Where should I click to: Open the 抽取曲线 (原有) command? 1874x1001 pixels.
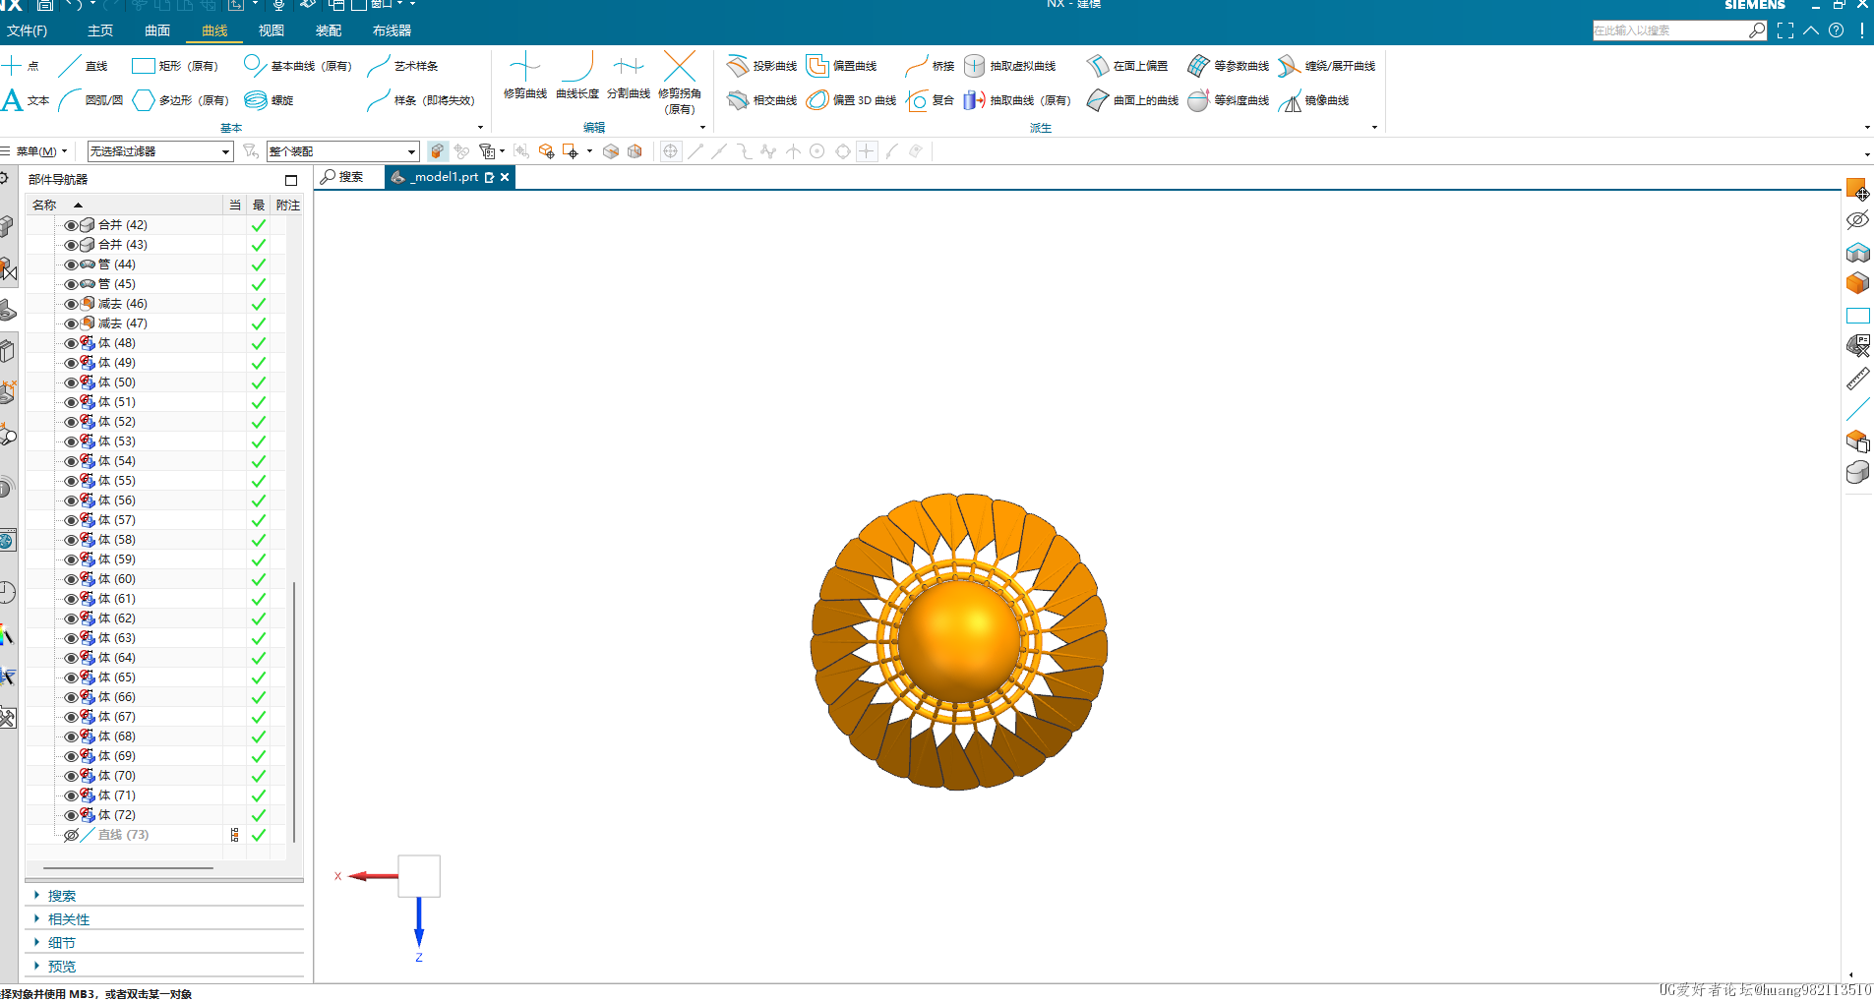(x=1017, y=100)
